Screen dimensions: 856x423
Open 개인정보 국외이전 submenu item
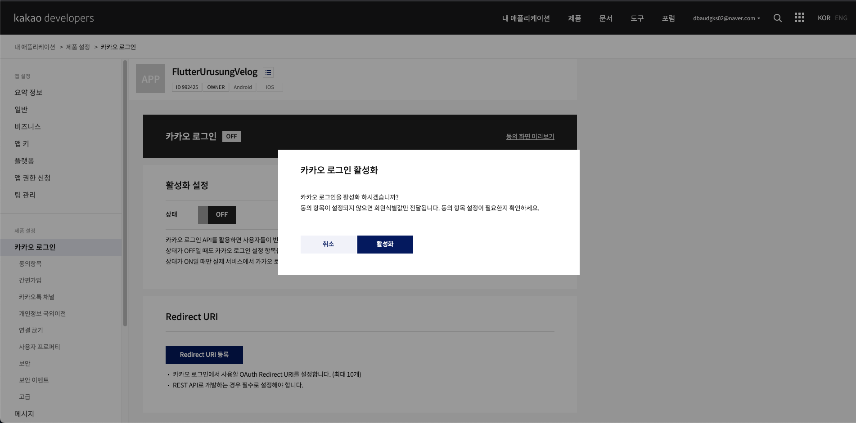pyautogui.click(x=42, y=313)
